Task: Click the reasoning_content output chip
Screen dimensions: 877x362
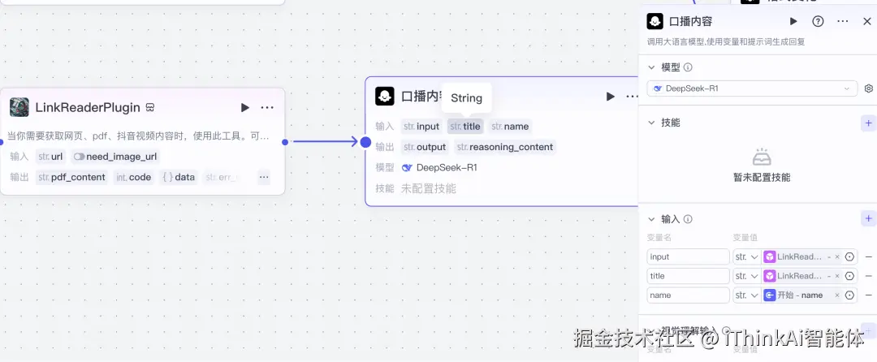Action: coord(505,148)
